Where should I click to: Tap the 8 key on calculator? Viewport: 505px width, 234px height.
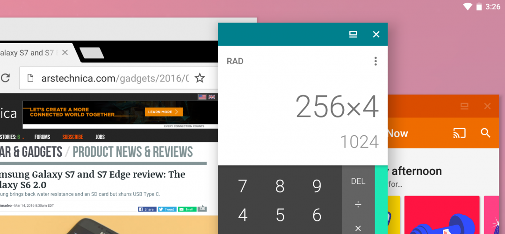(x=280, y=186)
